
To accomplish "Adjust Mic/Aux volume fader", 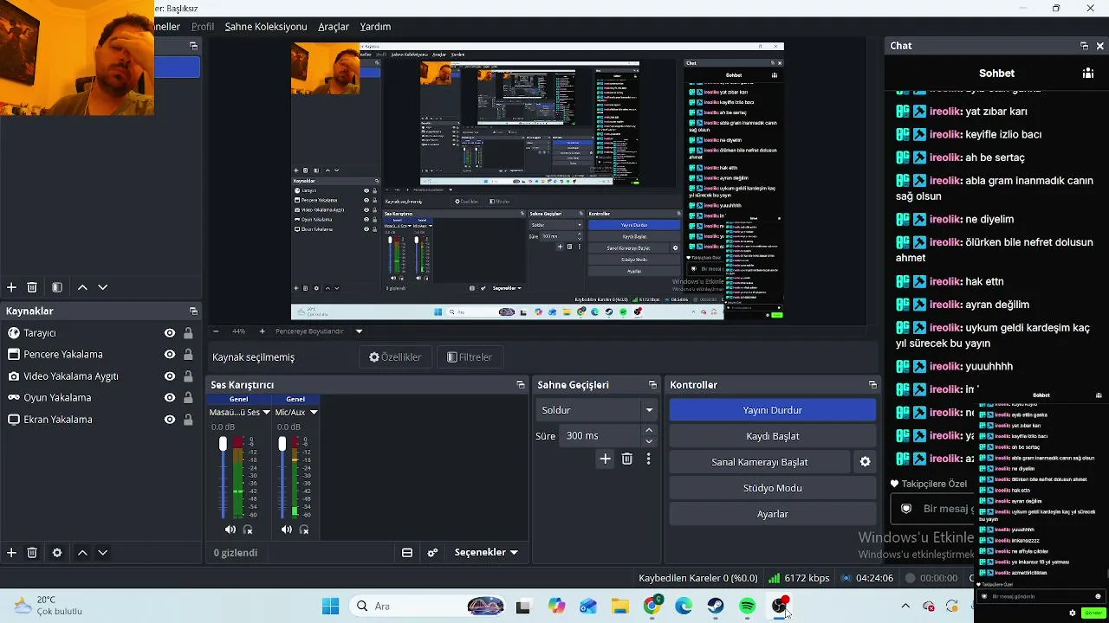I will tap(282, 444).
